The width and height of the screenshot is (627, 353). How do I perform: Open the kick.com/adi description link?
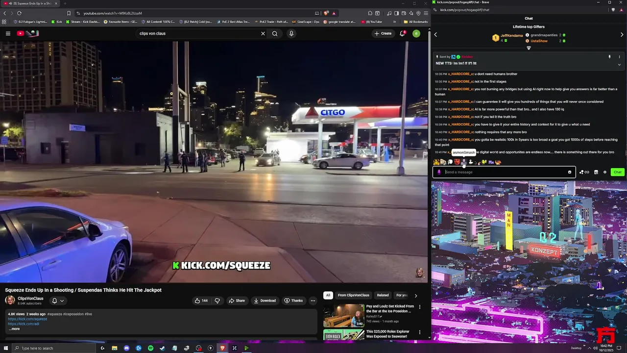tap(24, 324)
